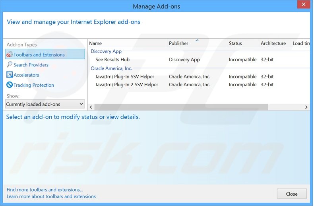Select Toolbars and Extensions add-on type
This screenshot has height=206, width=314.
coord(45,54)
